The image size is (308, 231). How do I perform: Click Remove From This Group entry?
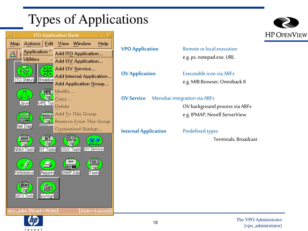pyautogui.click(x=83, y=122)
